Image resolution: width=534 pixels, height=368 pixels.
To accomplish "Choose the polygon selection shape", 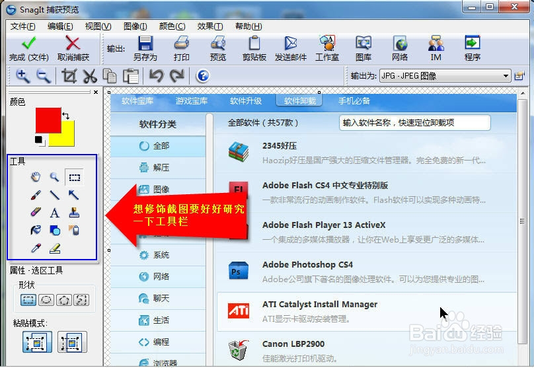I will [x=63, y=300].
